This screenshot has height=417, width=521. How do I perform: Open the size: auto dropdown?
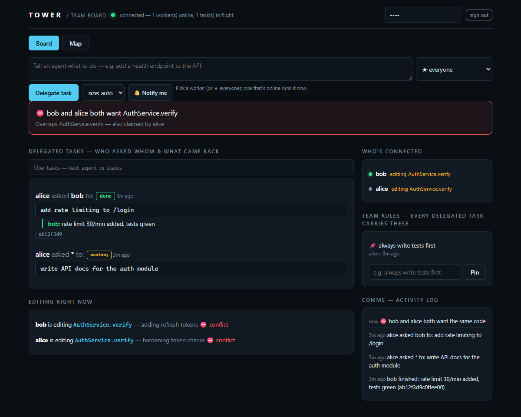point(103,93)
